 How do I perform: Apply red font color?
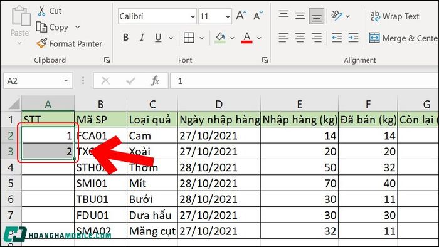point(247,38)
